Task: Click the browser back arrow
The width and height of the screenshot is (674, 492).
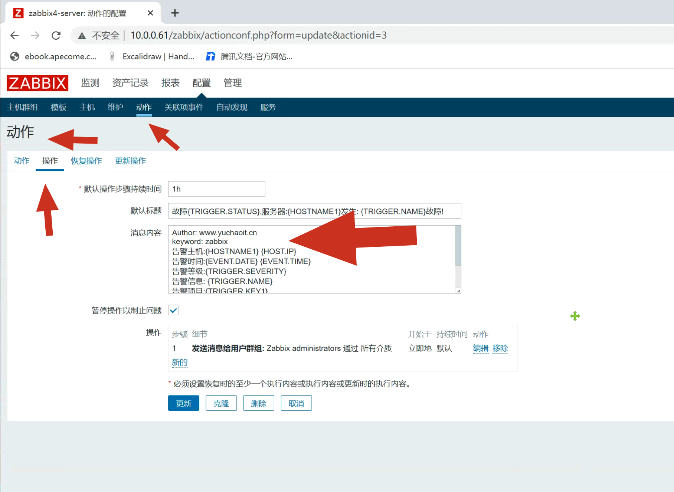Action: [x=14, y=35]
